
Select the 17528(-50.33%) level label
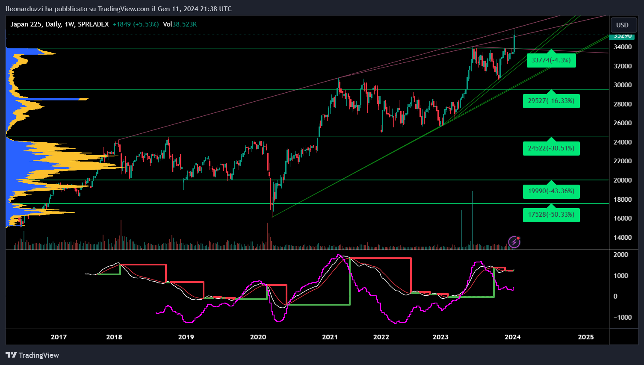pyautogui.click(x=551, y=215)
